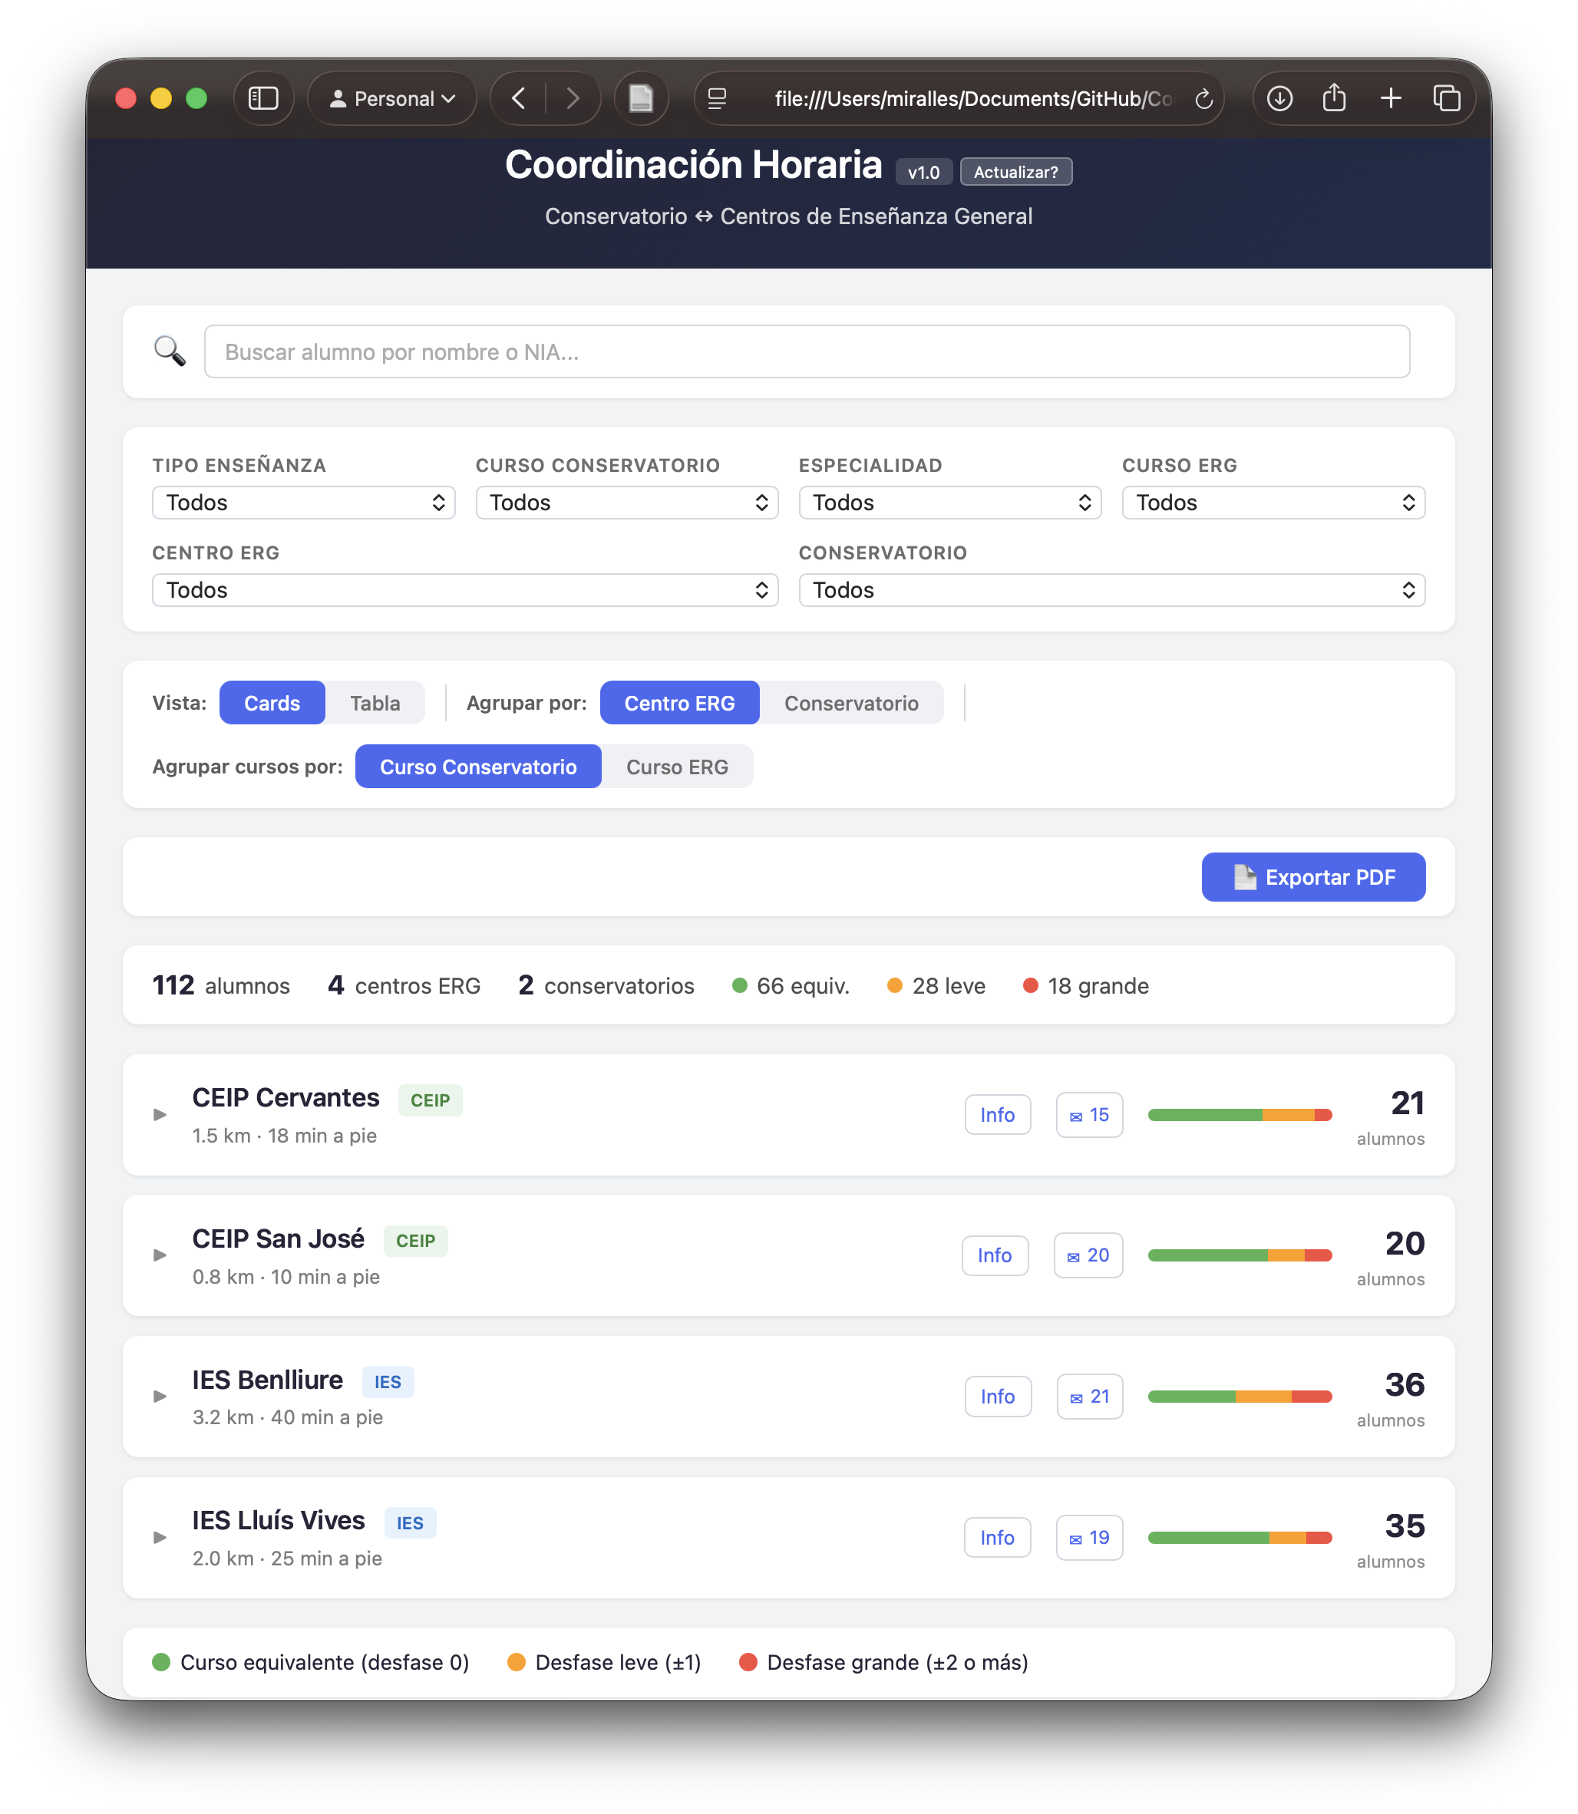Select the Cards view option
Image resolution: width=1578 pixels, height=1814 pixels.
tap(271, 702)
